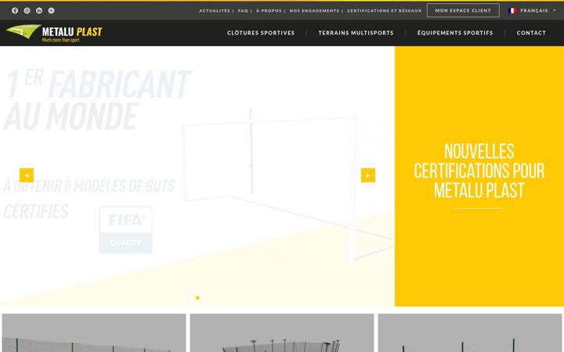Click Mon espace client button
Screen dimensions: 564x352
coord(463,10)
